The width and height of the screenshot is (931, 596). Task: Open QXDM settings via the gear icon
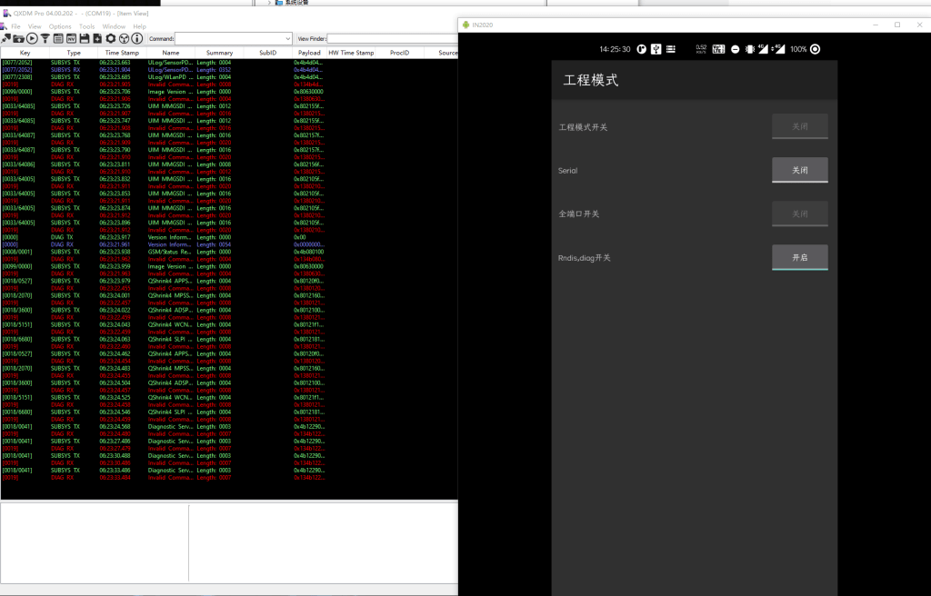click(111, 38)
